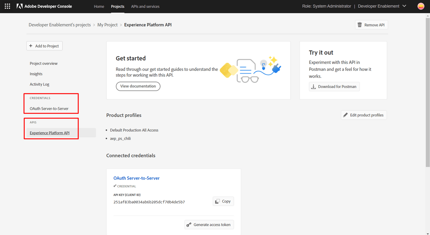Viewport: 430px width, 235px height.
Task: Click the small key icon next to CREDENTIAL
Action: (x=115, y=186)
